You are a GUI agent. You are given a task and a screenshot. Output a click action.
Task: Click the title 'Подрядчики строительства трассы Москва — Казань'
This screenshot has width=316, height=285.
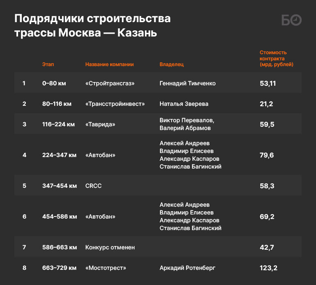coord(92,25)
